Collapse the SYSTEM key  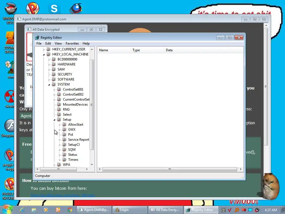tap(49, 85)
